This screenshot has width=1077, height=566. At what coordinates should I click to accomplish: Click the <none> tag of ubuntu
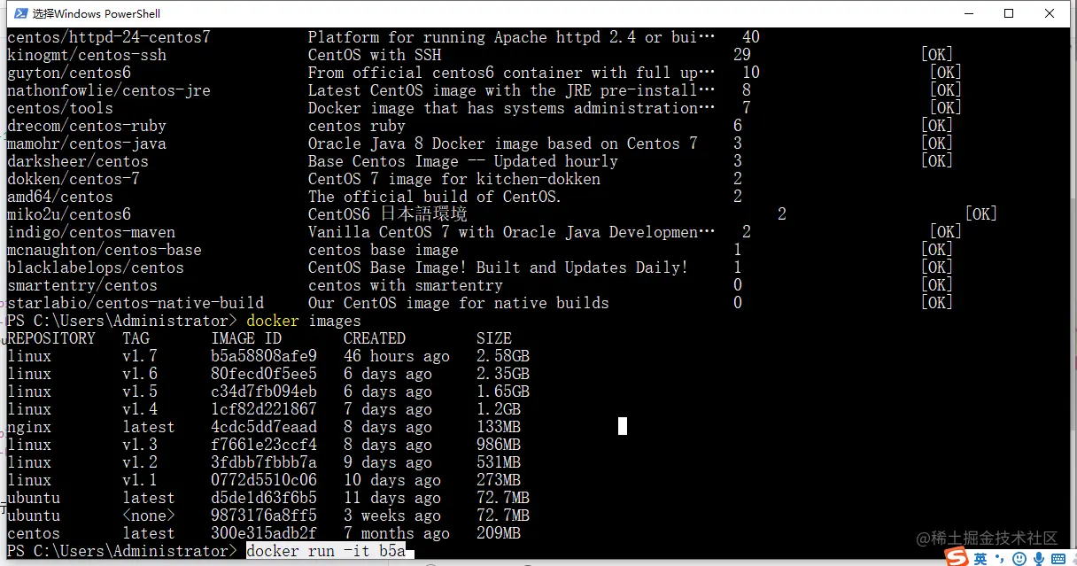pyautogui.click(x=149, y=516)
